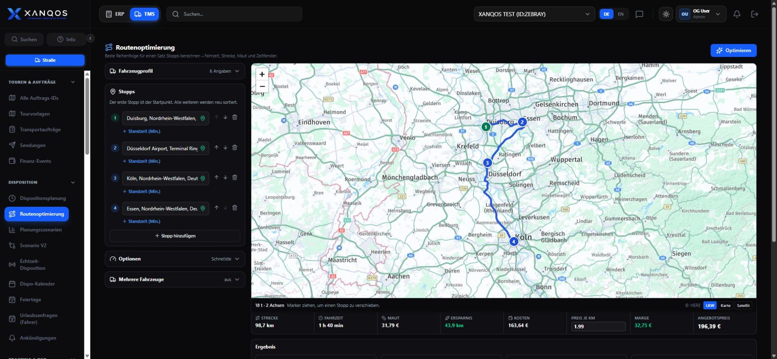The width and height of the screenshot is (777, 359).
Task: Open Echtzeit-Disposition
Action: click(x=33, y=265)
